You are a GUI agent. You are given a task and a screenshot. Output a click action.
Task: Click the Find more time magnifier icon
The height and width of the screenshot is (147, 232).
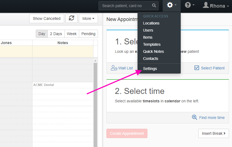[194, 117]
